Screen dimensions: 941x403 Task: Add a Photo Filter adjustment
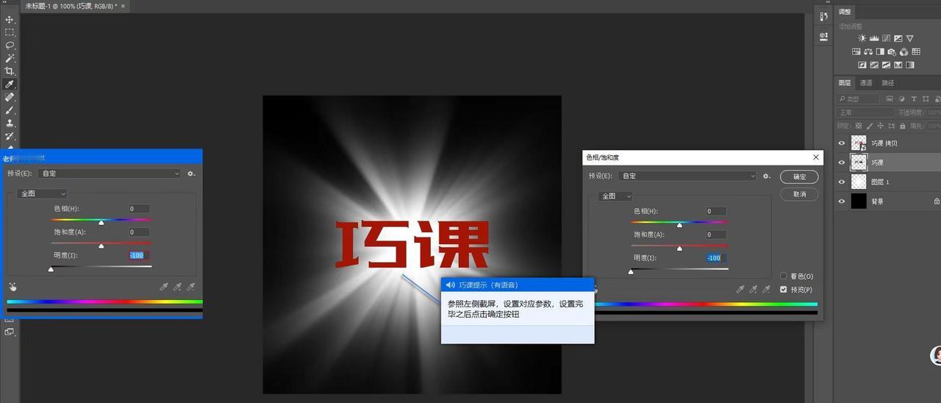(x=892, y=51)
